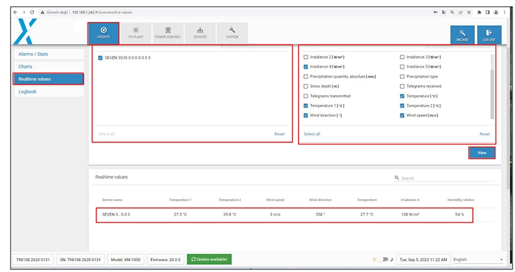The height and width of the screenshot is (272, 515).
Task: Click the browser address bar URL
Action: [102, 12]
